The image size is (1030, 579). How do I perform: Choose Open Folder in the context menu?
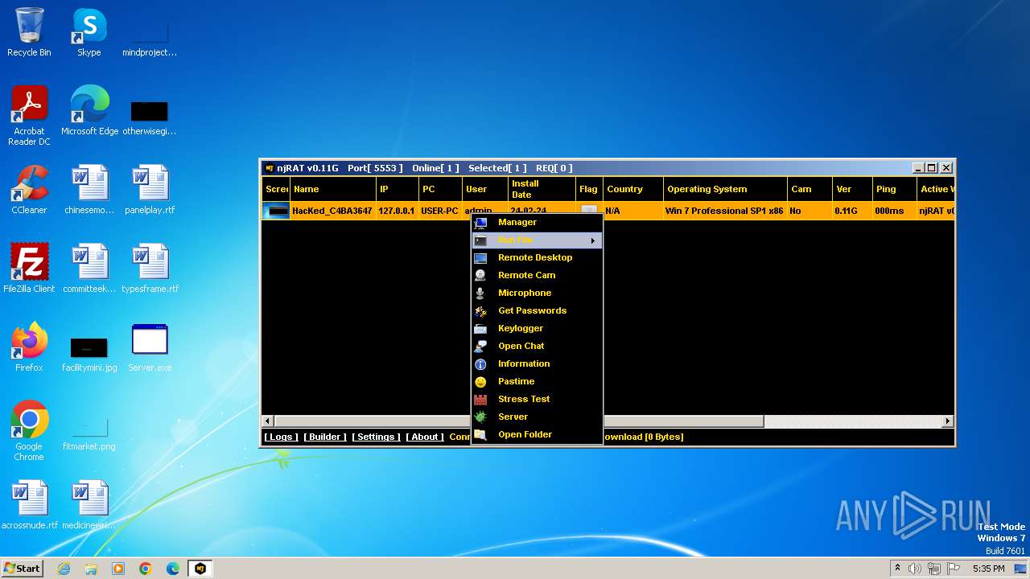point(537,434)
